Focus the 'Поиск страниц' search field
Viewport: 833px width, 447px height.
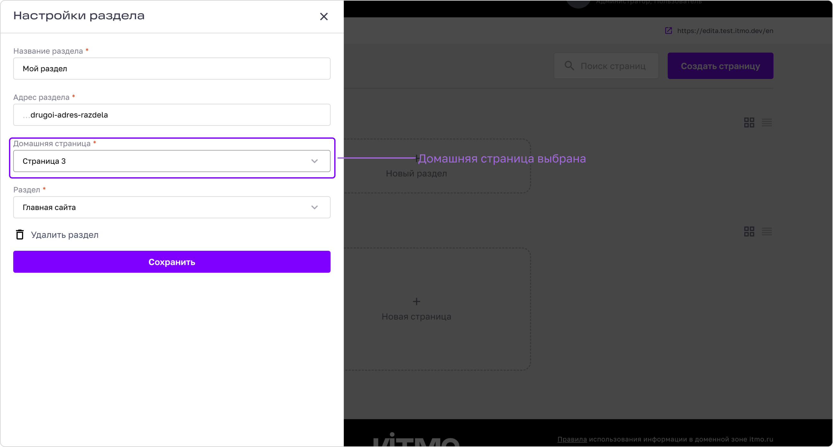coord(606,66)
